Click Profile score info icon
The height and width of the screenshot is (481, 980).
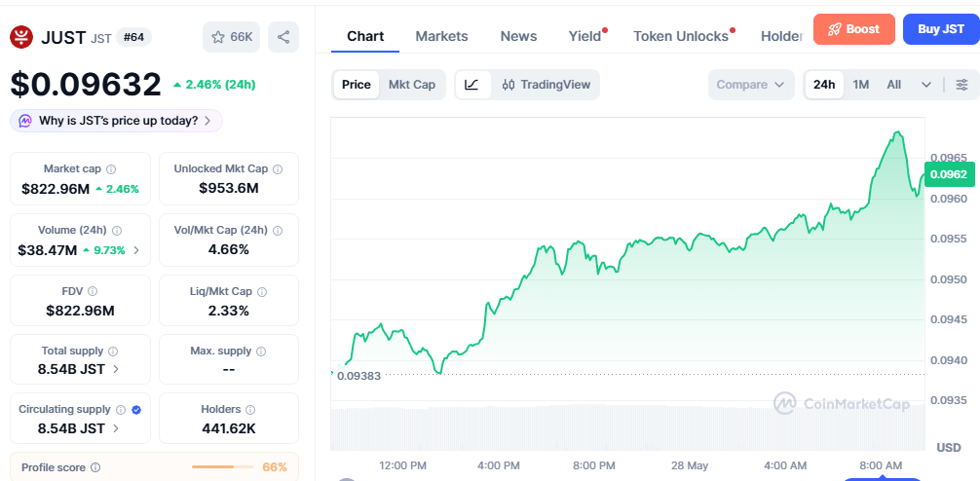[95, 467]
